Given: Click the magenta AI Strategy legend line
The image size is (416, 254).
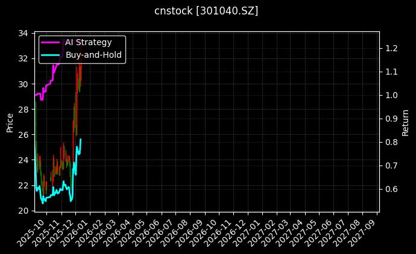Looking at the screenshot, I should 51,43.
